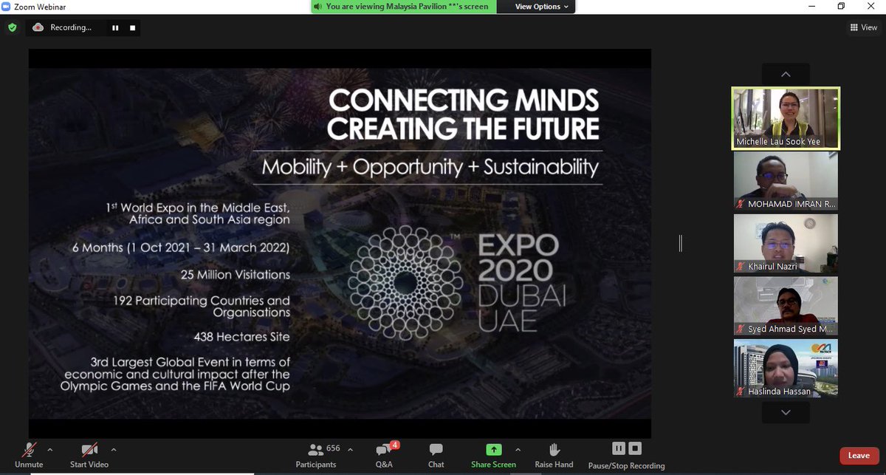
Task: Stop recording in the bottom toolbar
Action: [x=635, y=448]
